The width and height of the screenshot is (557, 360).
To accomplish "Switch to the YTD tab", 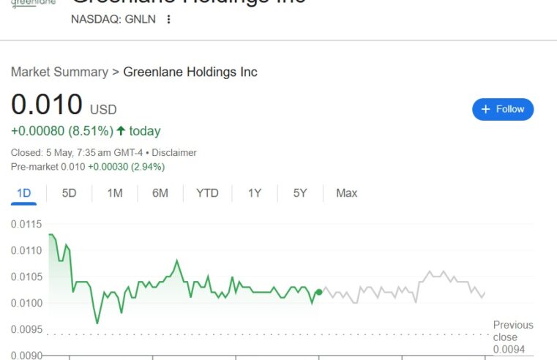I will click(207, 193).
